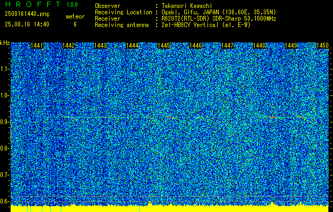
Task: Click the meteor label
Action: 75,16
